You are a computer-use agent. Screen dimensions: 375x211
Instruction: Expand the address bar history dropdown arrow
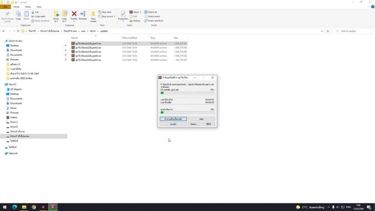click(322, 31)
